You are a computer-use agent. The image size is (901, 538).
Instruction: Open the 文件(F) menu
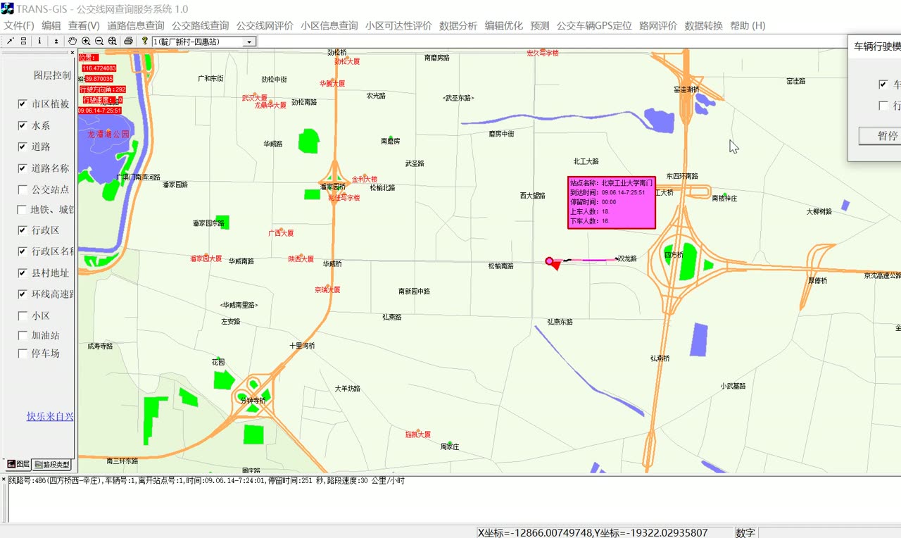click(x=19, y=26)
